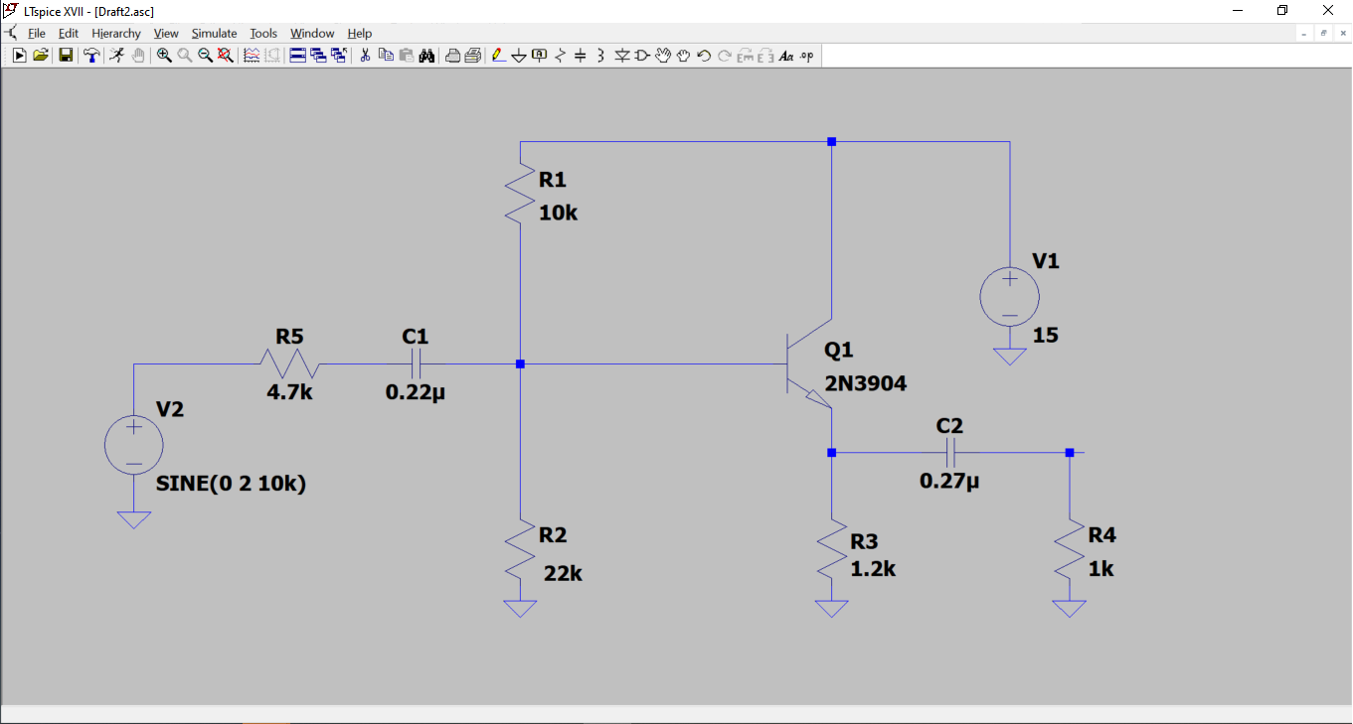
Task: Activate the Move tool
Action: (661, 55)
